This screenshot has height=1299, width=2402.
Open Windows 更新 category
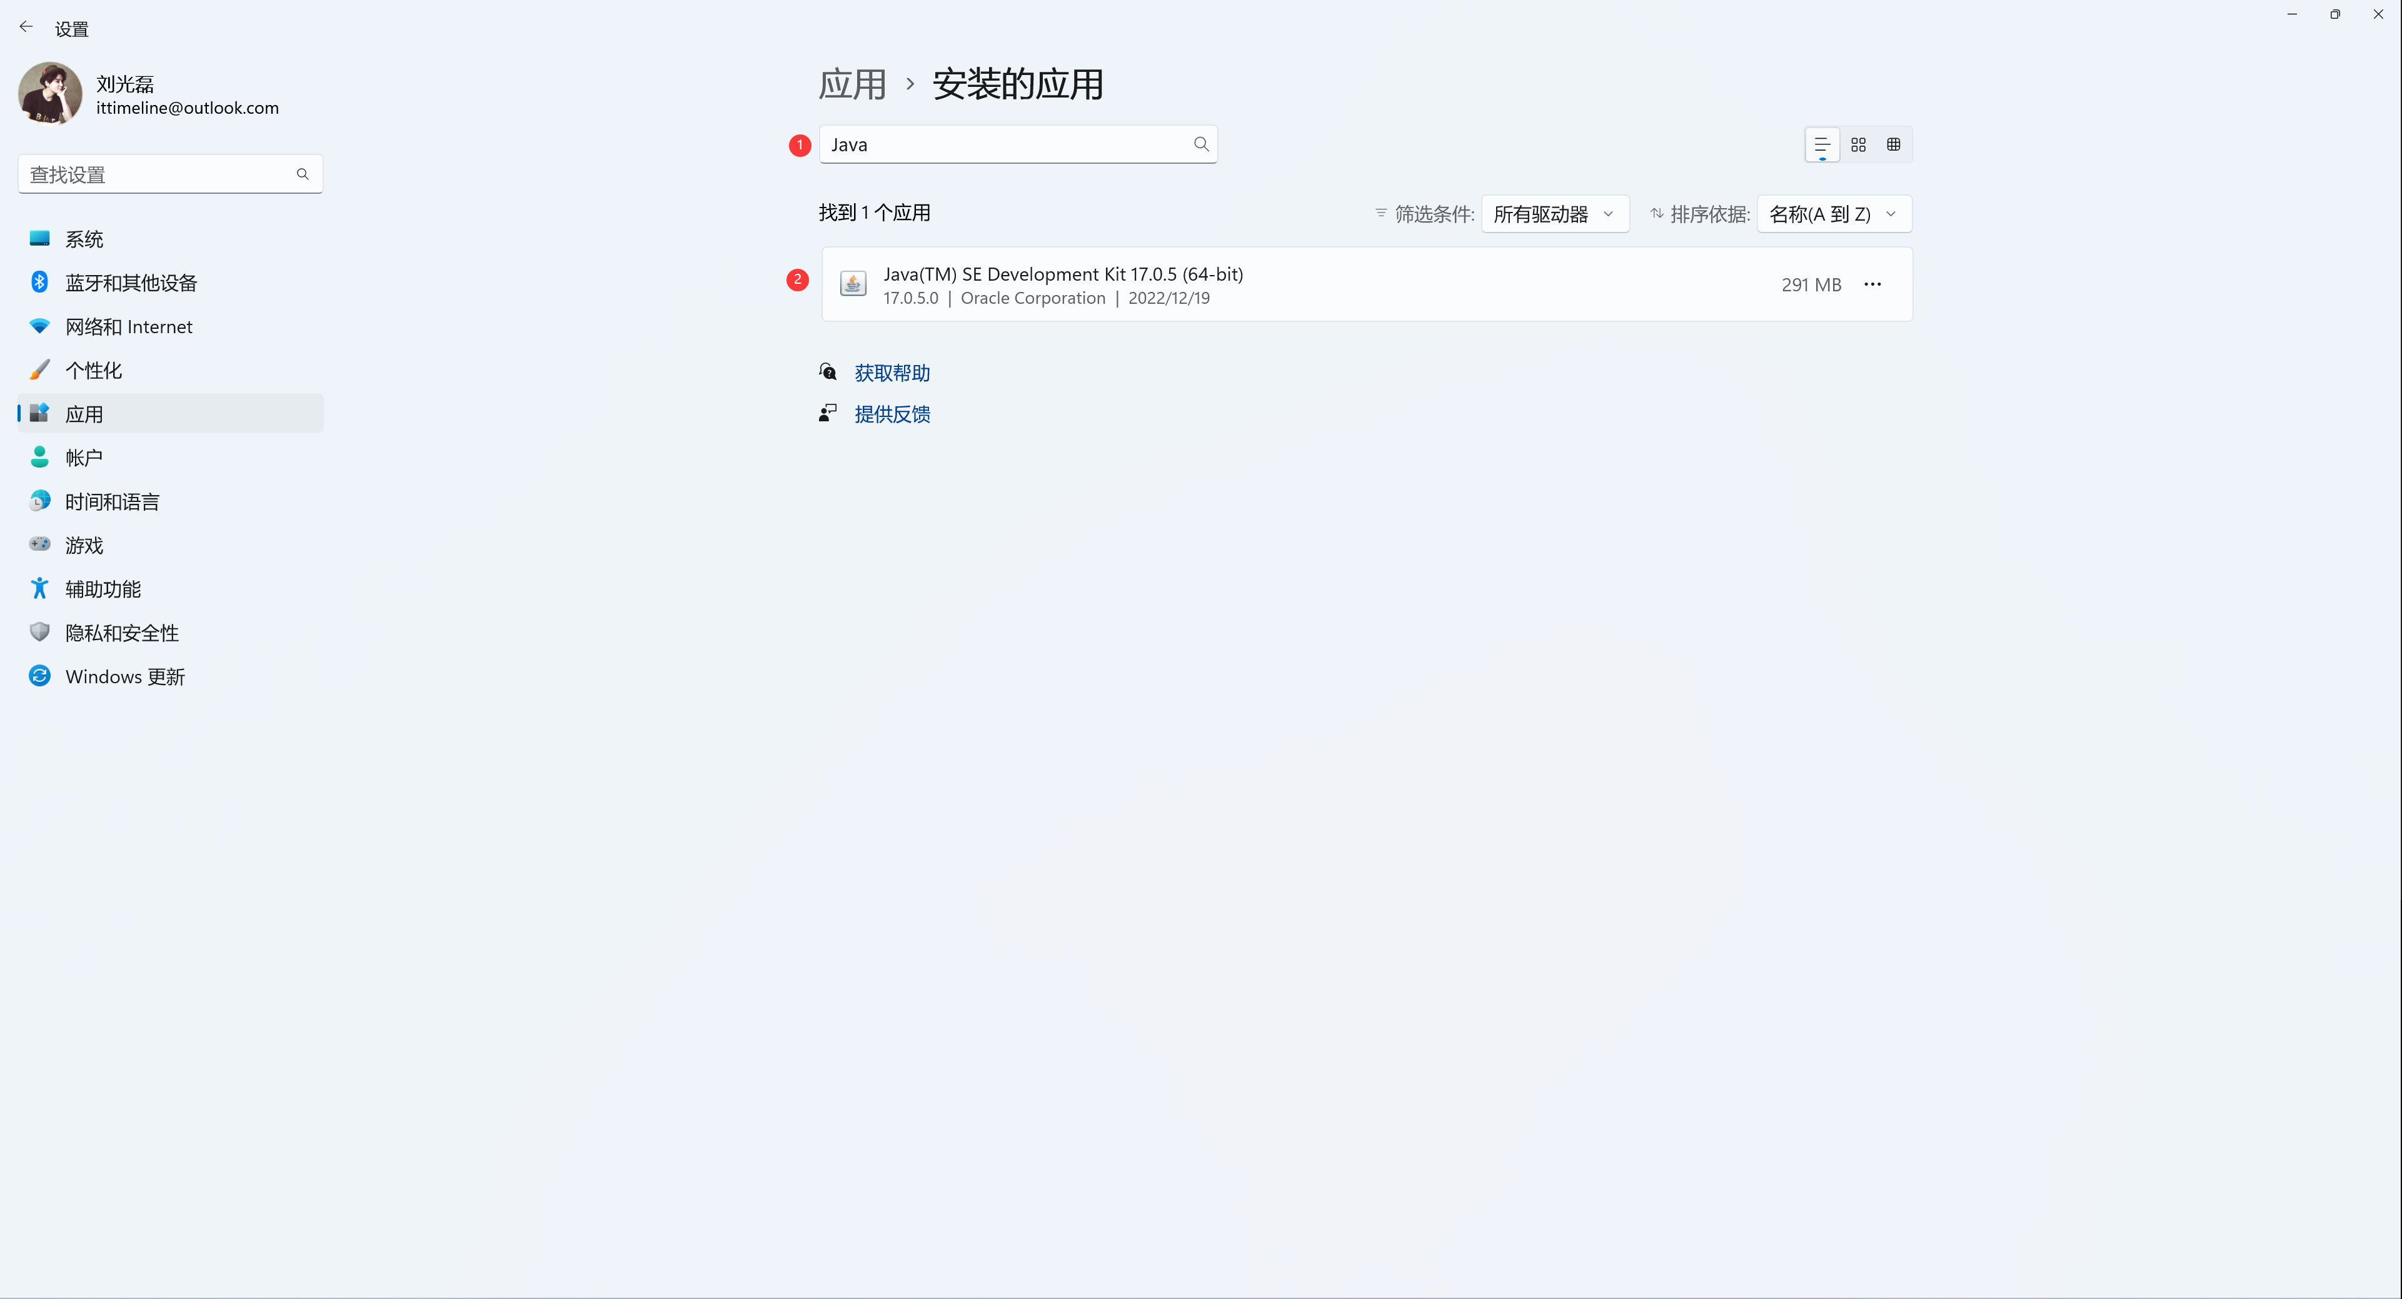pos(169,677)
